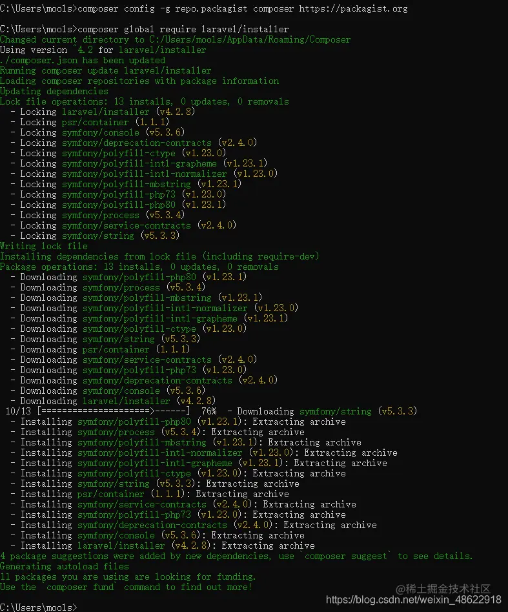Viewport: 508px width, 612px height.
Task: Select the "Downloading symfony/polyfill-php80" row
Action: (x=128, y=277)
